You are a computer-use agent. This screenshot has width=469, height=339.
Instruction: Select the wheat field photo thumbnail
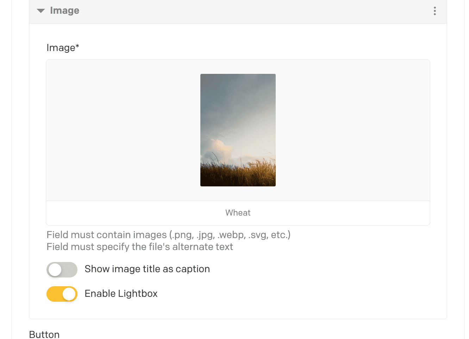238,130
